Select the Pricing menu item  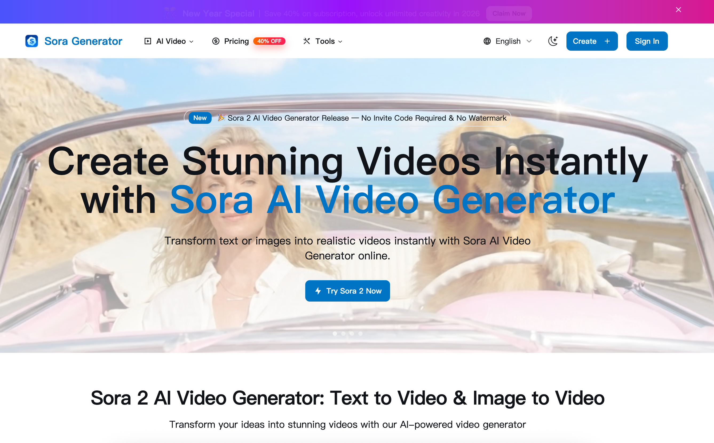point(236,41)
